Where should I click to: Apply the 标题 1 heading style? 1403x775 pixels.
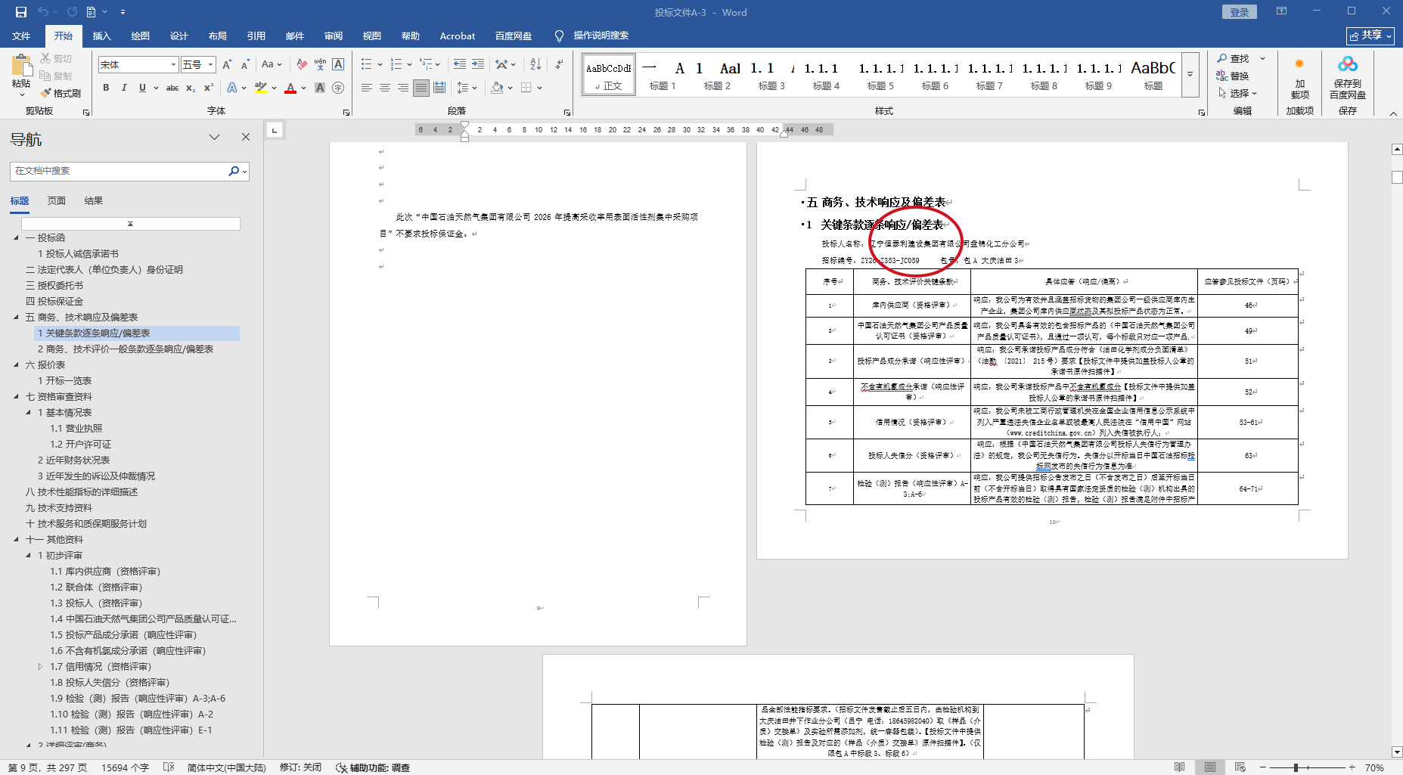click(662, 75)
